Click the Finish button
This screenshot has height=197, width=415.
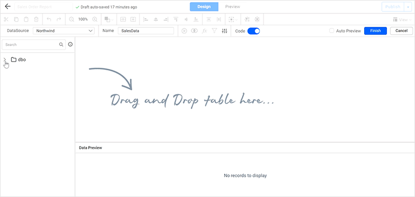point(375,31)
